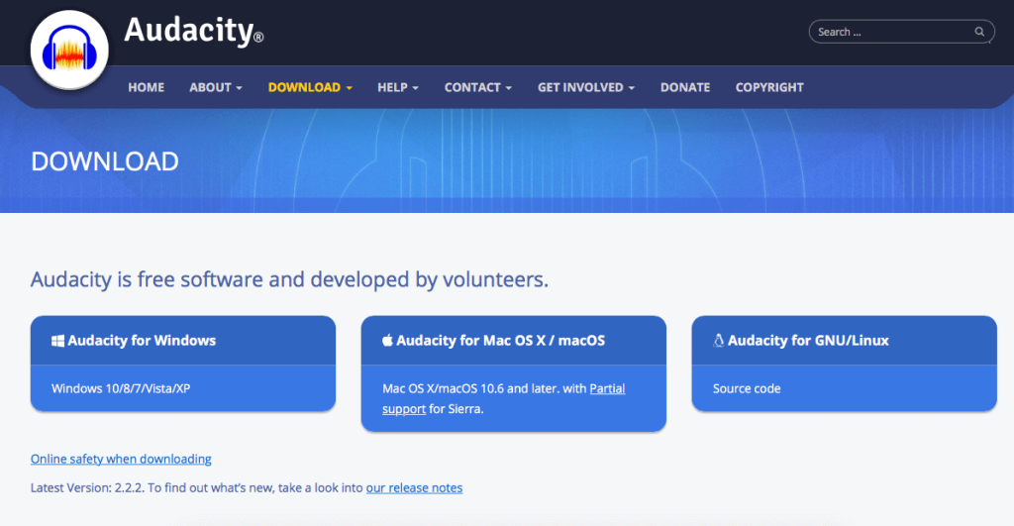1014x526 pixels.
Task: Open the Donate page
Action: (x=685, y=87)
